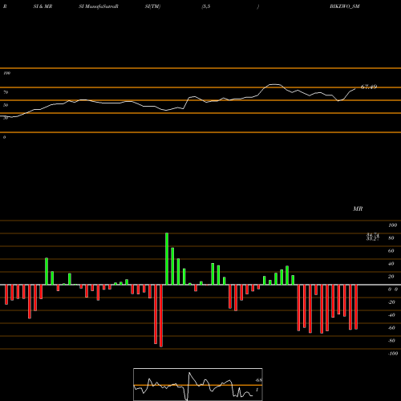Screen dimensions: 401x401
Task: Click the 67.49 RSI current value
Action: 369,87
